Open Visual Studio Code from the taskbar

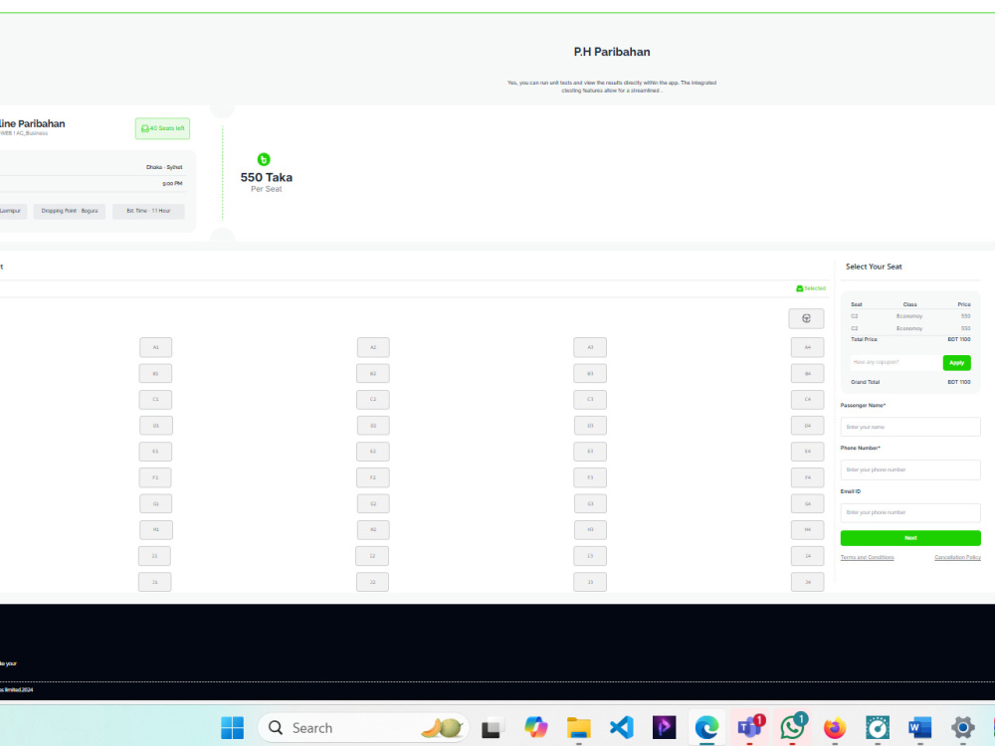pos(621,728)
